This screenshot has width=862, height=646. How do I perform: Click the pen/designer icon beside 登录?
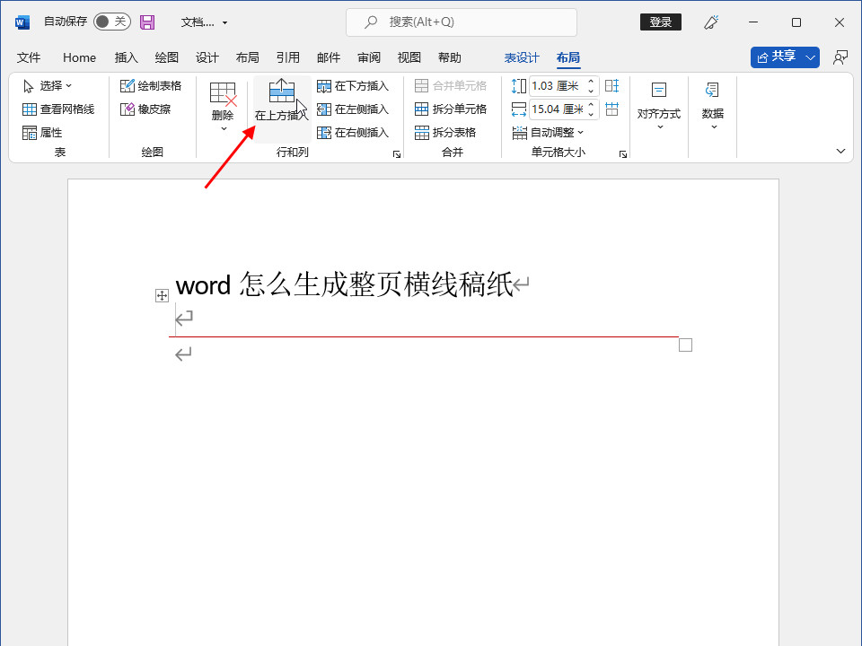pyautogui.click(x=711, y=22)
